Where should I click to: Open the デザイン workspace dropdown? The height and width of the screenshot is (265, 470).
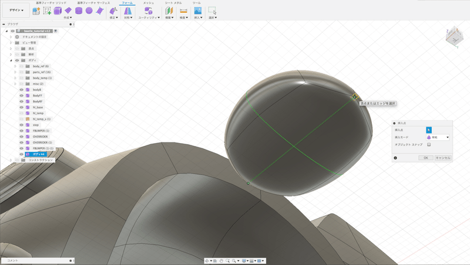[16, 10]
